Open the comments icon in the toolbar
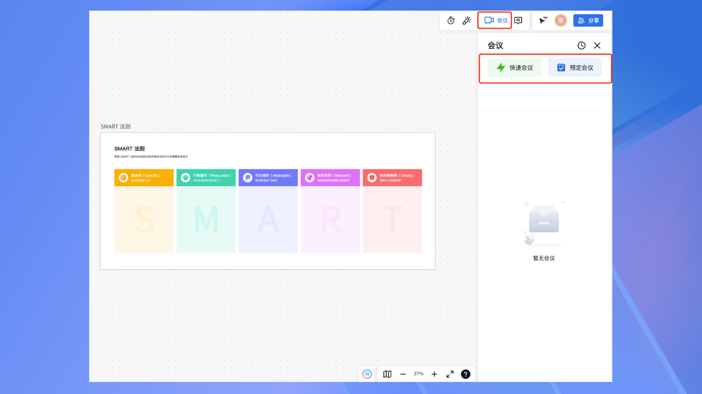The width and height of the screenshot is (702, 394). [518, 20]
